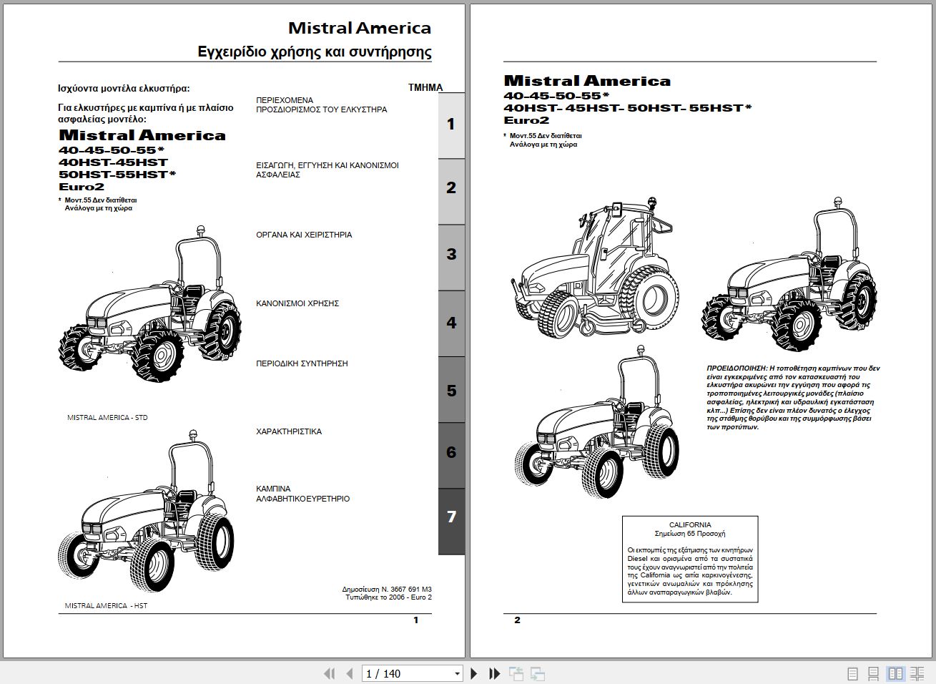The image size is (936, 684).
Task: Click the go-back-in-view-history icon
Action: 516,673
